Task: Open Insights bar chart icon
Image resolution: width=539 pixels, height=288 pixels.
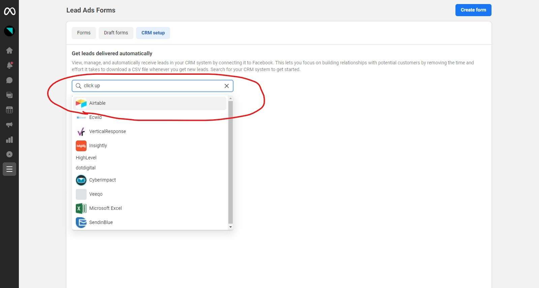Action: pyautogui.click(x=9, y=139)
